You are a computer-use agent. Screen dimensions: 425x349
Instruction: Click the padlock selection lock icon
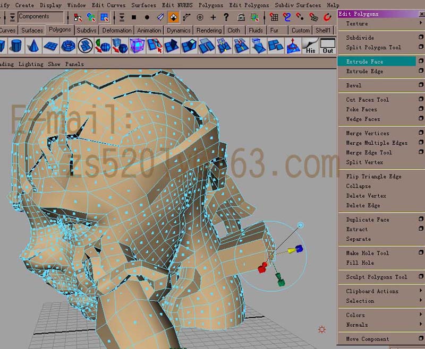(241, 18)
